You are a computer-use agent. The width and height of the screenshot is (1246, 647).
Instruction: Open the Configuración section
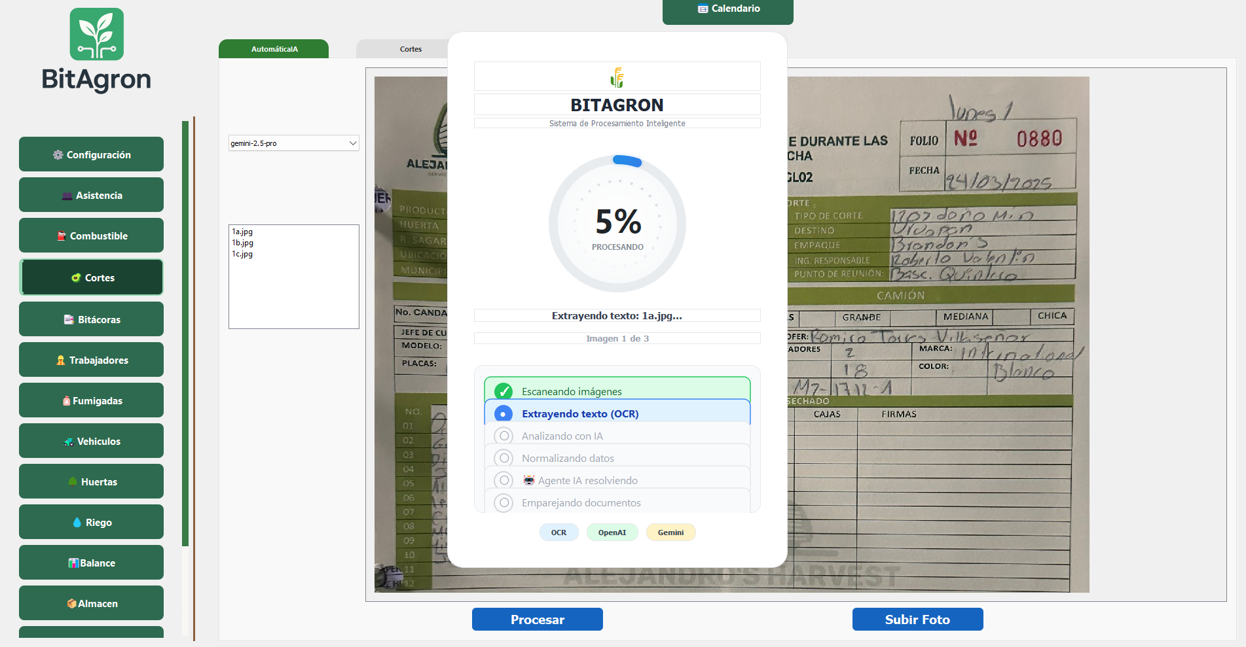coord(92,154)
